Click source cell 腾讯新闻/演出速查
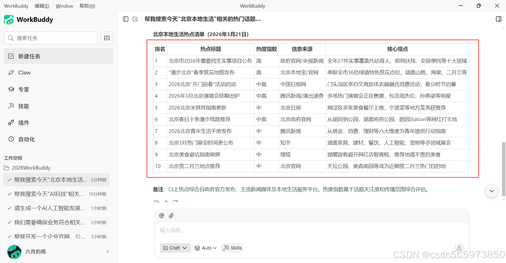506x263 pixels. 302,96
